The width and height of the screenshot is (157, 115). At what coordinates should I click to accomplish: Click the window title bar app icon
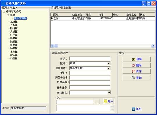(x=3, y=3)
